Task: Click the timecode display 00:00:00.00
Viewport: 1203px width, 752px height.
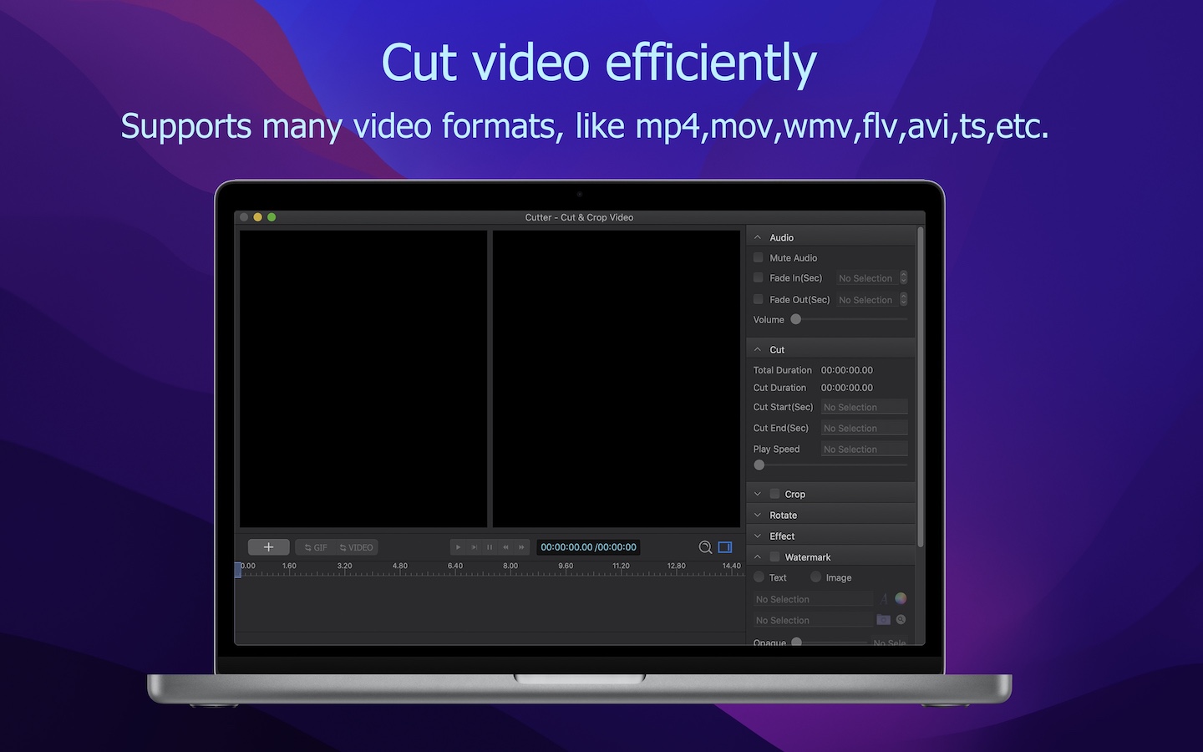Action: [588, 547]
